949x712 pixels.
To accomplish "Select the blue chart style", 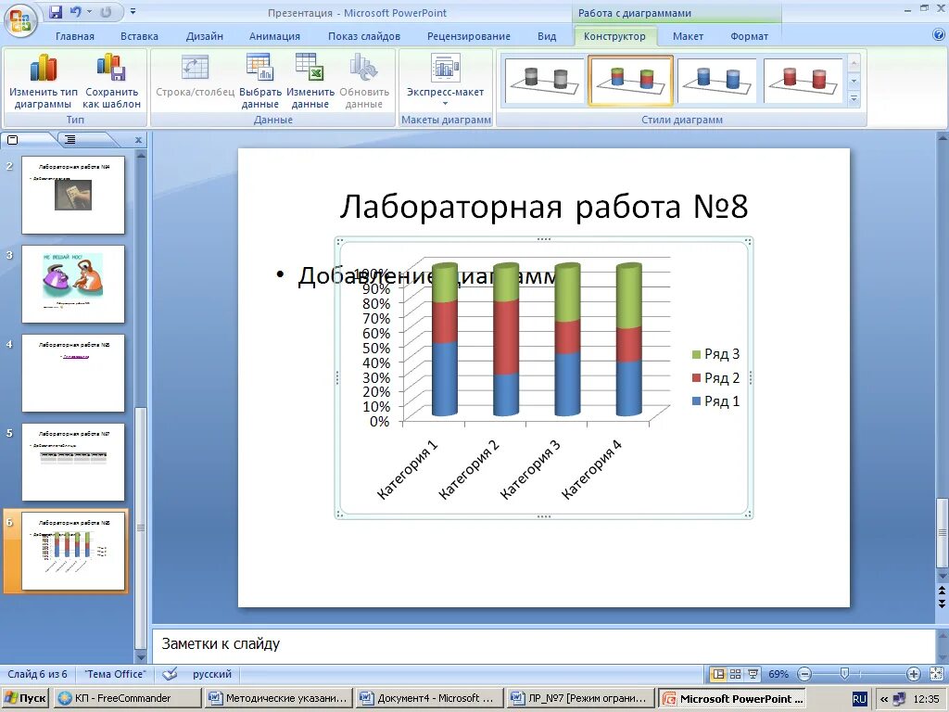I will [x=716, y=82].
